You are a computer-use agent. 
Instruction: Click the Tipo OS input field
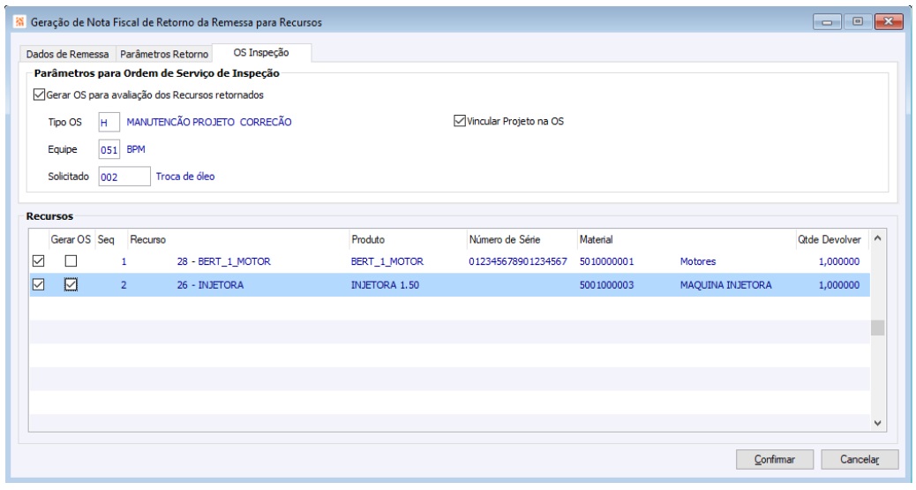(103, 123)
